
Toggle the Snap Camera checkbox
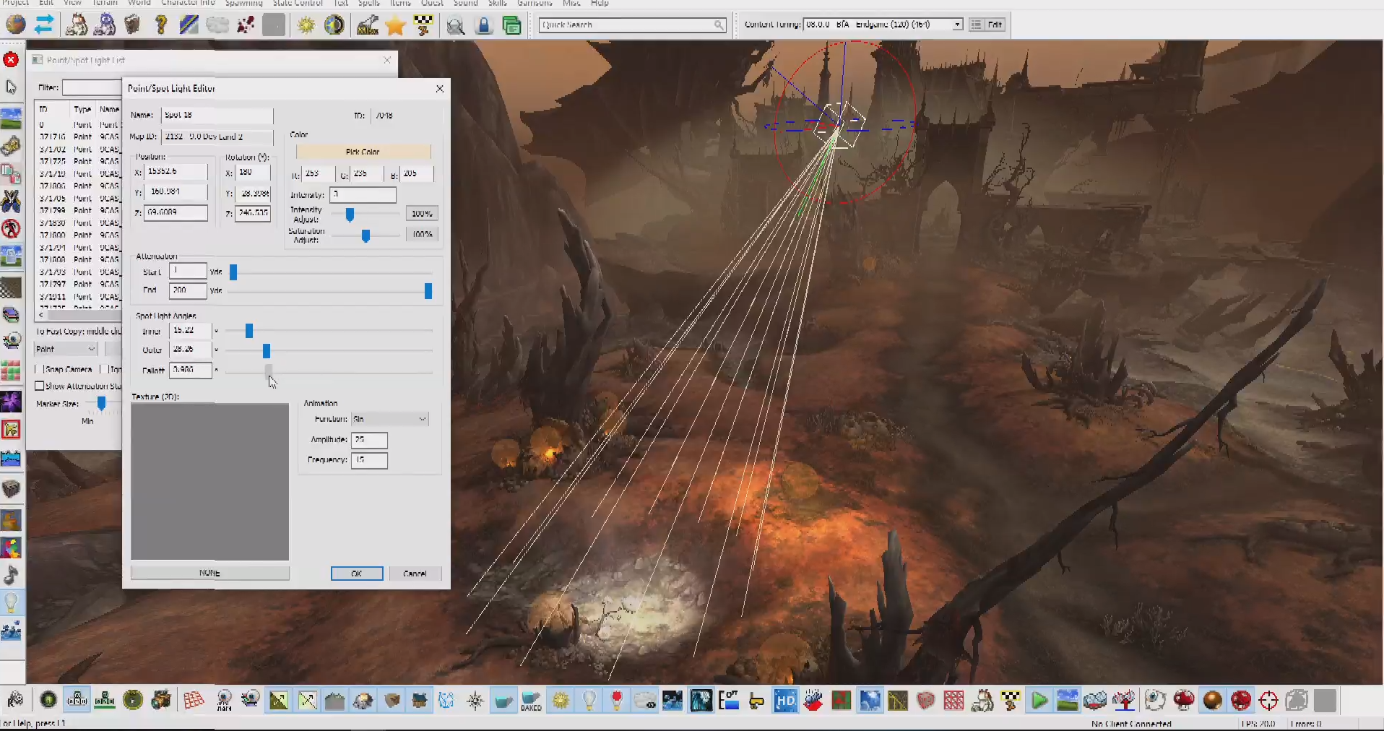point(39,369)
